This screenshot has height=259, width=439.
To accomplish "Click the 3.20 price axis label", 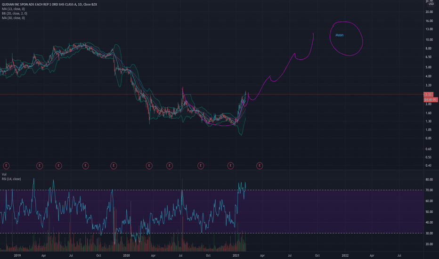I will pos(428,85).
